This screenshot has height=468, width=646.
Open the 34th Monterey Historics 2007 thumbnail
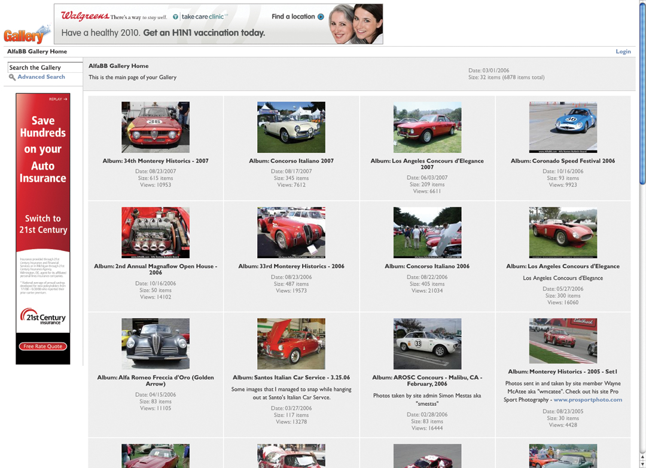156,127
